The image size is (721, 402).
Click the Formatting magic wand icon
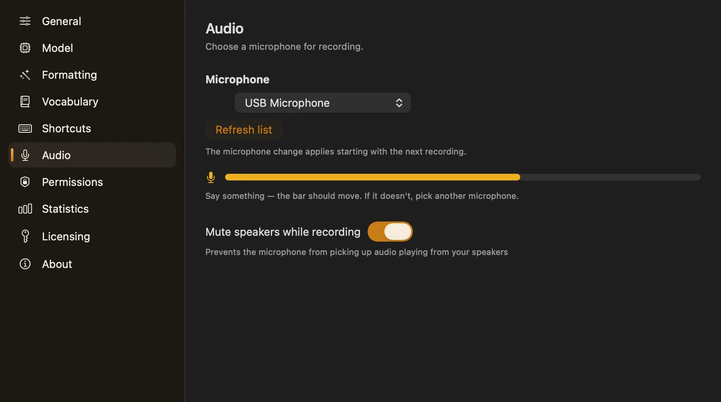pos(25,75)
